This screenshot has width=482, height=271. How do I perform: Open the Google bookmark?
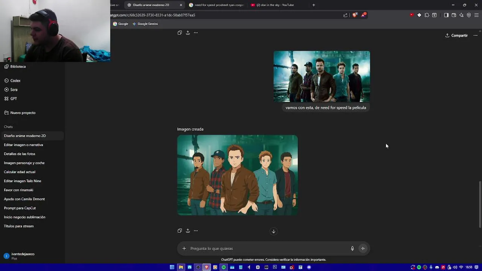point(120,24)
